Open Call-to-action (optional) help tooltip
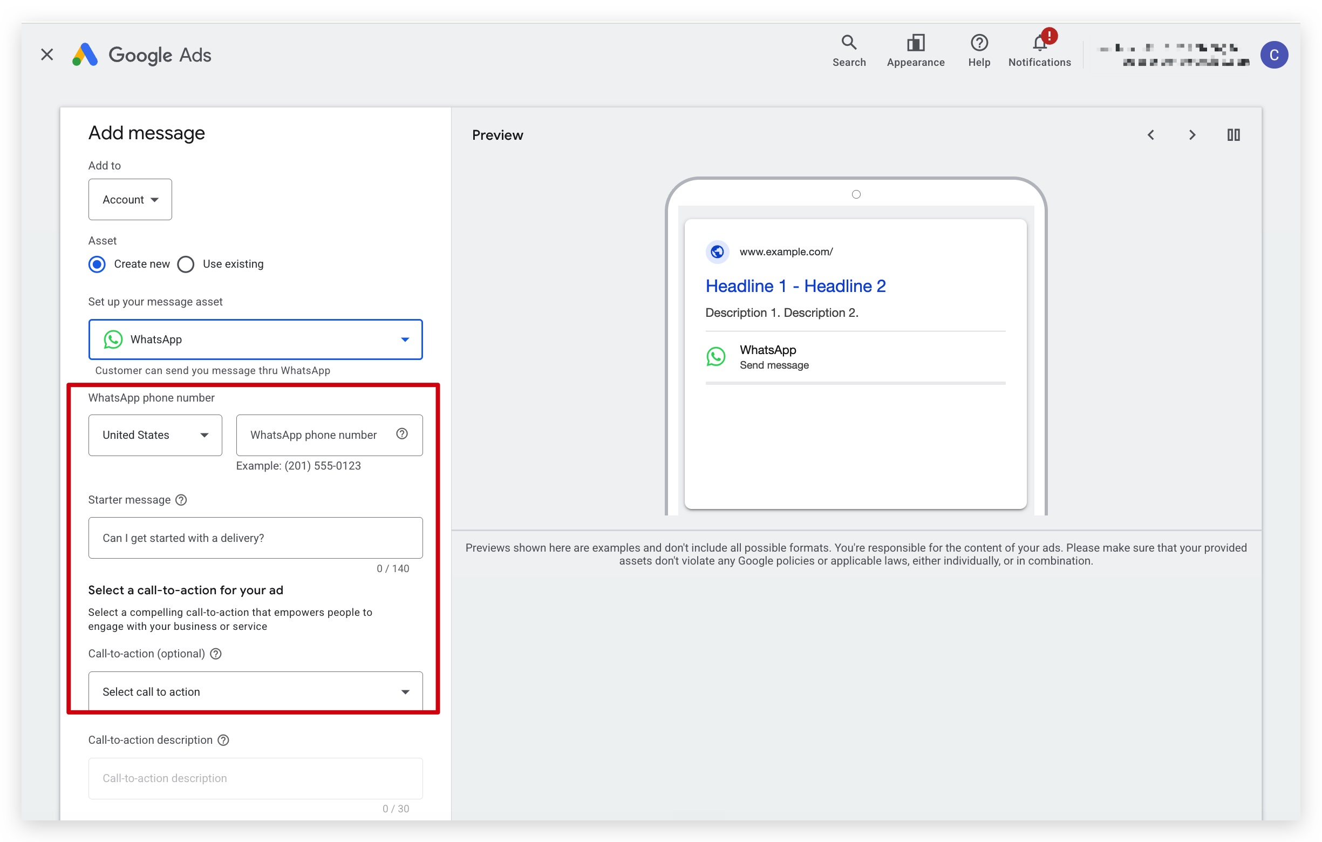1322x842 pixels. pos(216,654)
